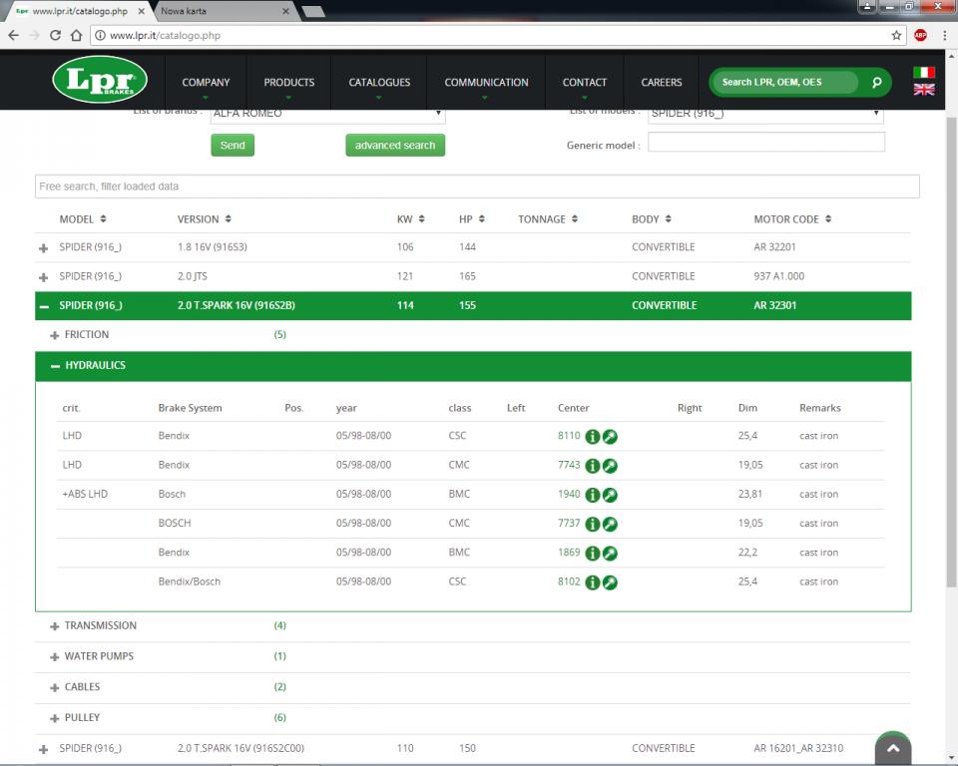Sort table by KW column
This screenshot has height=766, width=958.
[421, 218]
